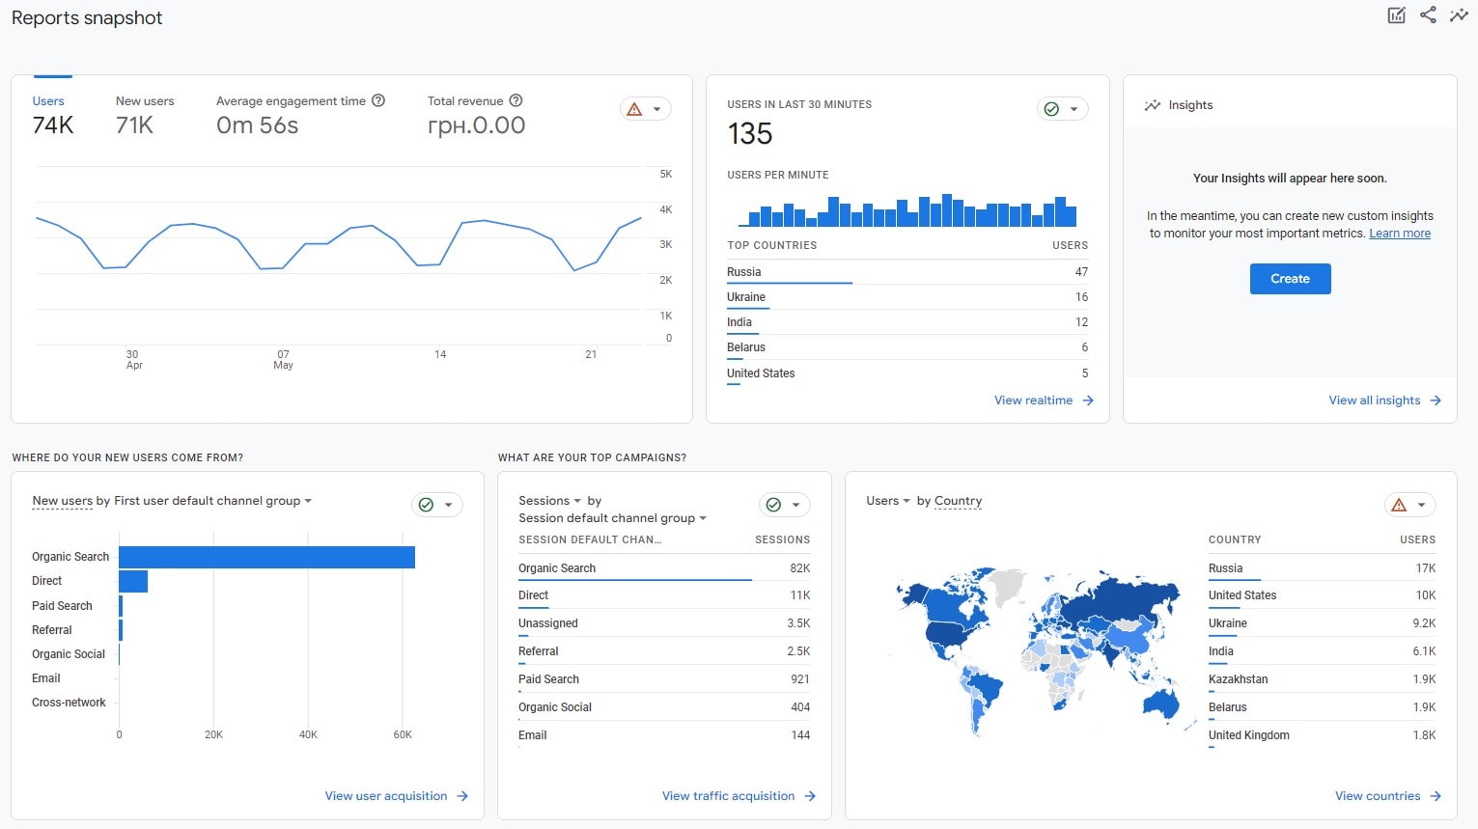Image resolution: width=1478 pixels, height=829 pixels.
Task: Open the share report icon
Action: coord(1428,15)
